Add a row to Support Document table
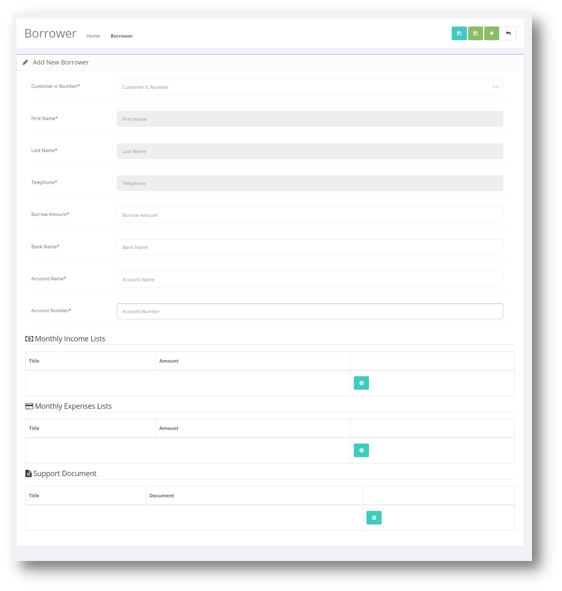Viewport: 562px width, 591px height. [374, 518]
